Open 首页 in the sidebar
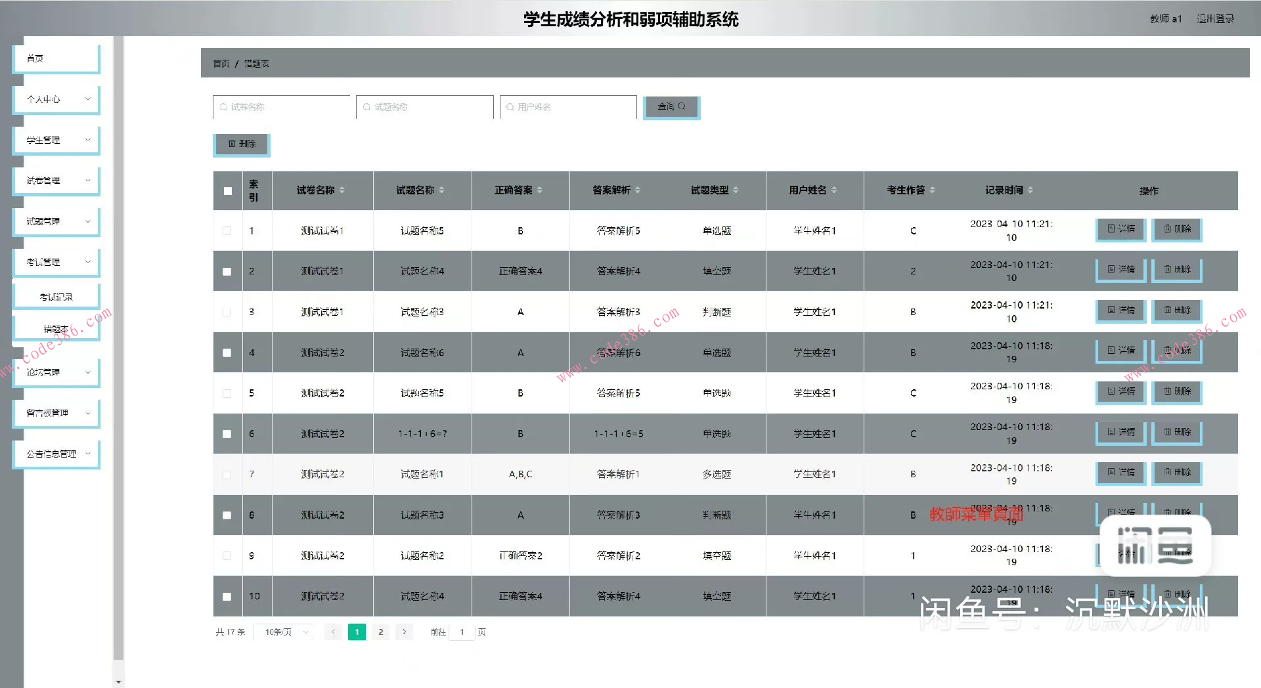Screen dimensions: 1261x688 tap(56, 58)
